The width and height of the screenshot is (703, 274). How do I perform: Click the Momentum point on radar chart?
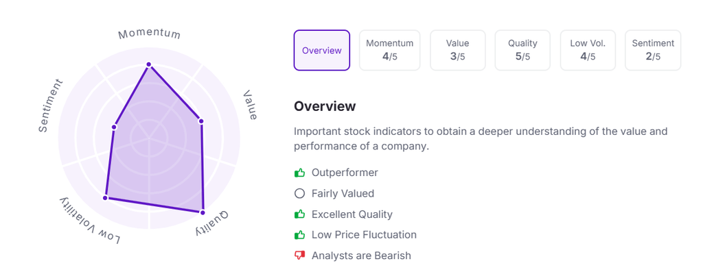(149, 65)
